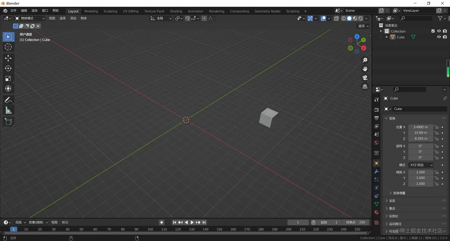Play the animation forward

(192, 222)
